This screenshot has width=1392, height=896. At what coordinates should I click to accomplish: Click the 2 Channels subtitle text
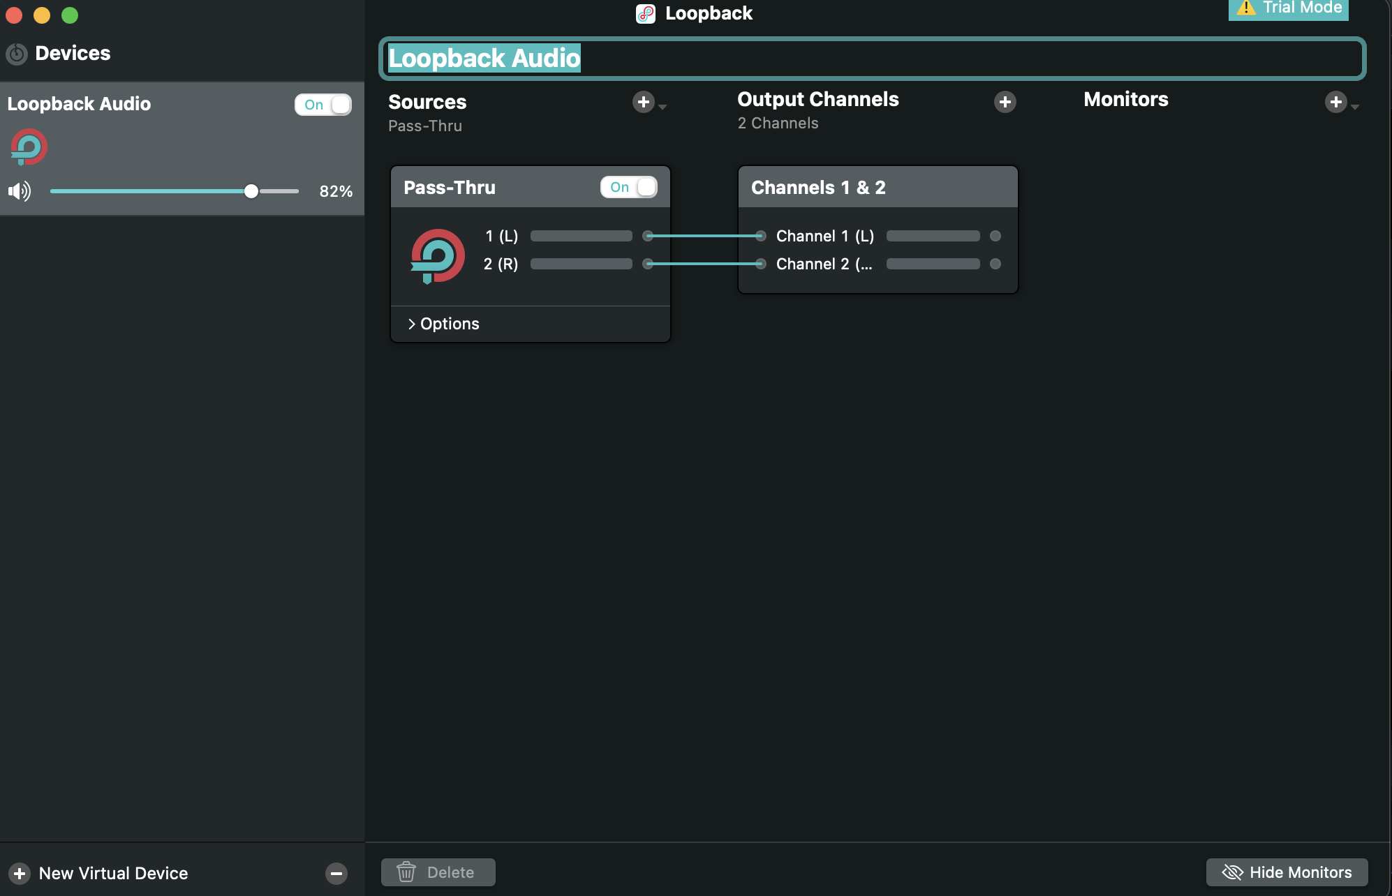pyautogui.click(x=778, y=124)
